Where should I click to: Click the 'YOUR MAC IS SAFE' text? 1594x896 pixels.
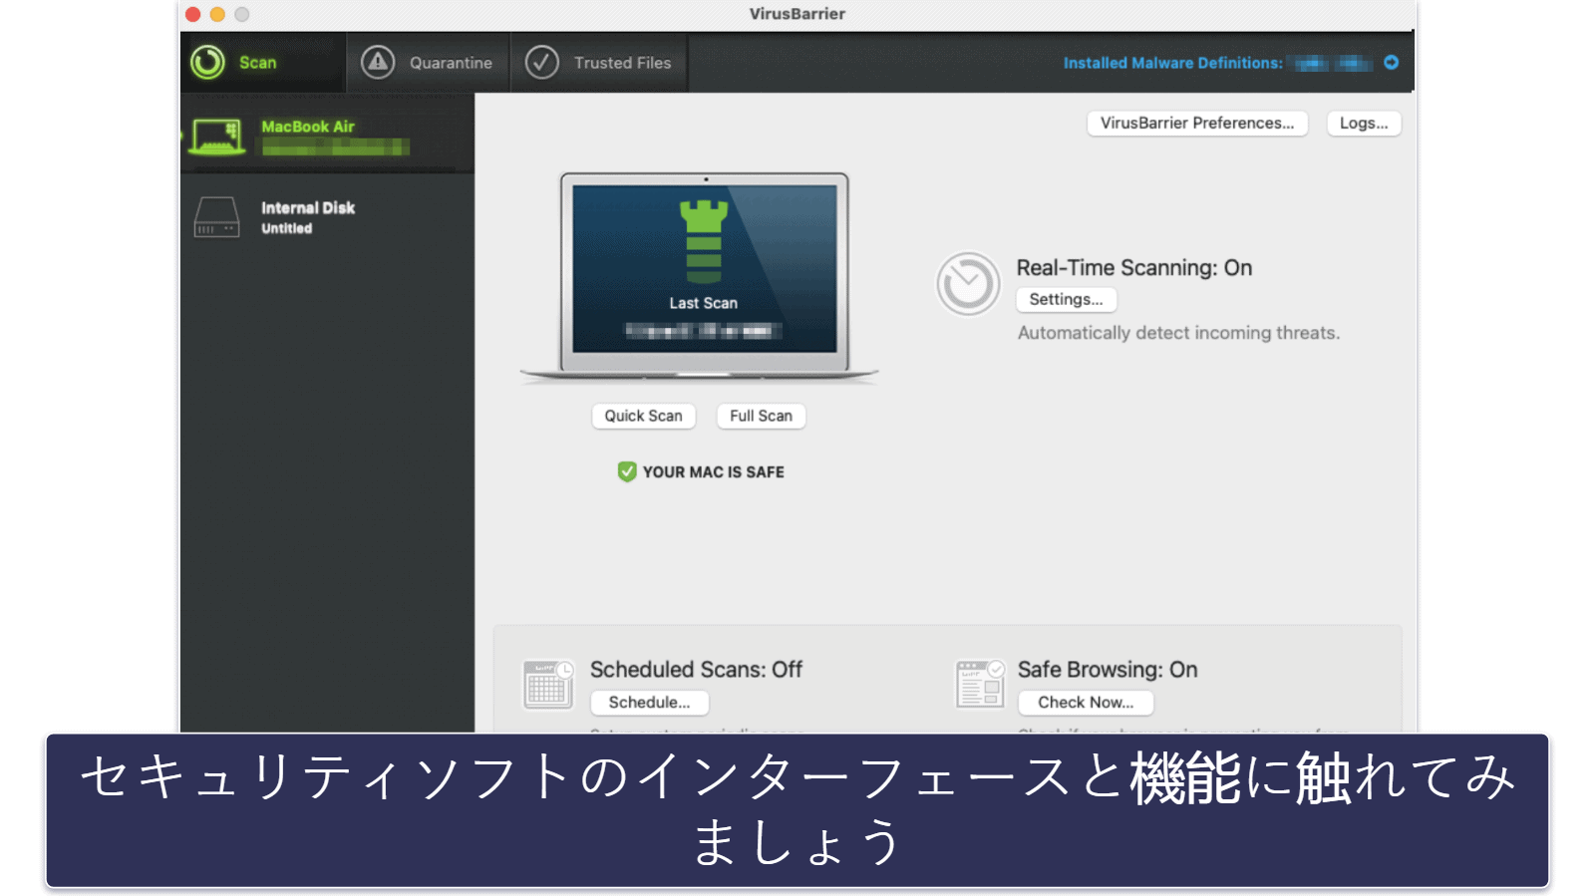point(714,472)
